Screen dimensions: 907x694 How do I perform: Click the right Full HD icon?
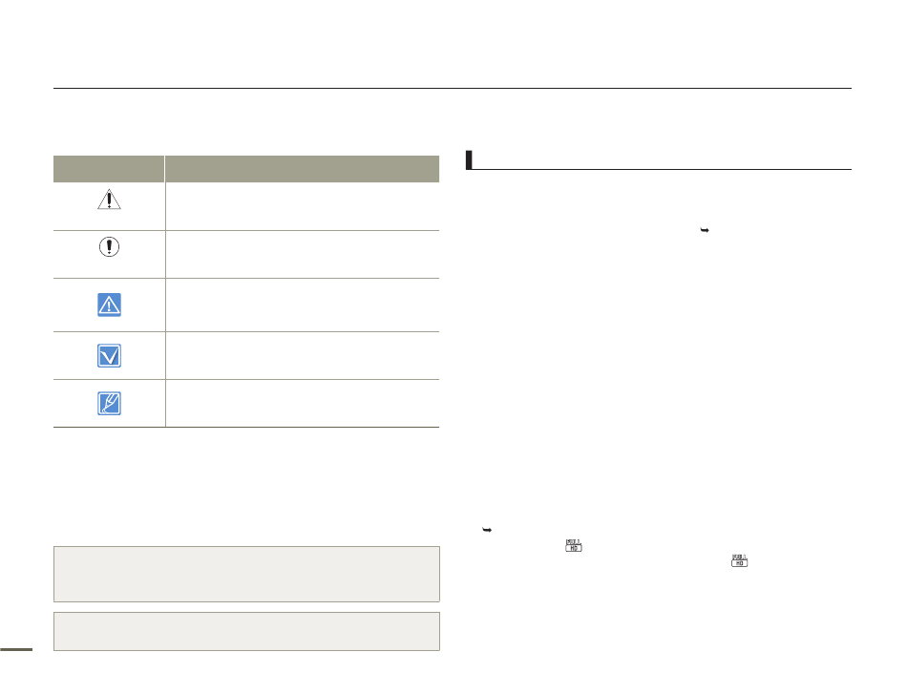pos(739,560)
